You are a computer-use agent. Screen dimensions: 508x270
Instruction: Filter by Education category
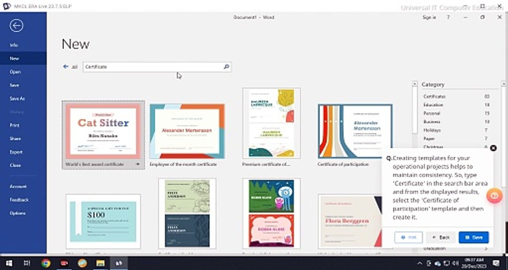pos(433,105)
